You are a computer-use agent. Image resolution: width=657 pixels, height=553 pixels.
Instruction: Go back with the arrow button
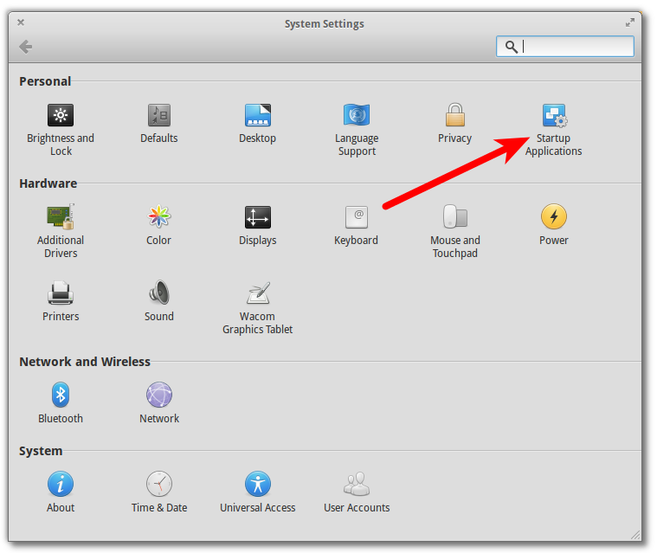26,47
